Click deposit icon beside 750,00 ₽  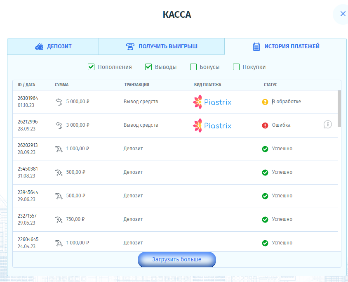pyautogui.click(x=59, y=219)
